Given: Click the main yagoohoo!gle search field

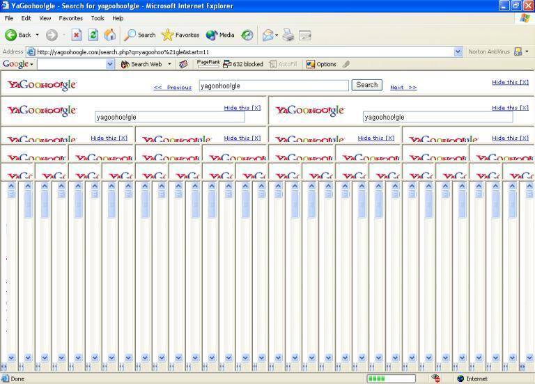Looking at the screenshot, I should (x=274, y=86).
